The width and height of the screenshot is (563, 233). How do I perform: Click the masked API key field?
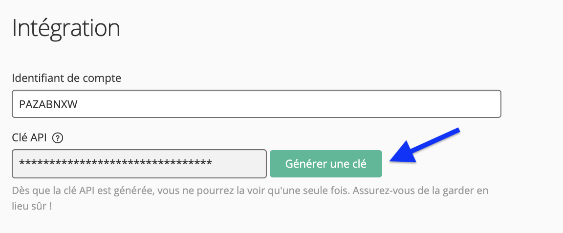pos(139,164)
